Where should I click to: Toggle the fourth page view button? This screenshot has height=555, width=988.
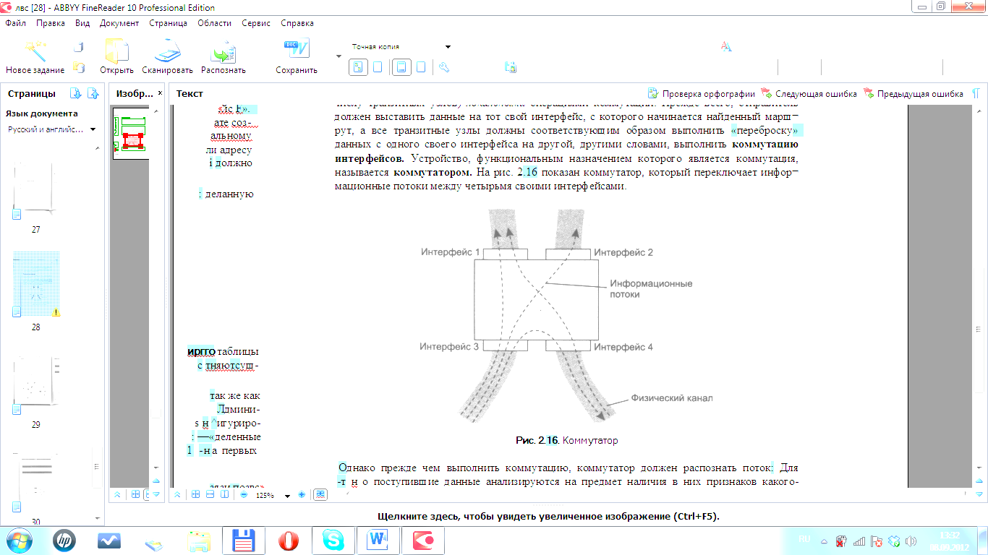click(421, 67)
